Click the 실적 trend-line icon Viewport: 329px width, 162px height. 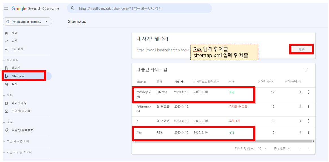pos(6,41)
